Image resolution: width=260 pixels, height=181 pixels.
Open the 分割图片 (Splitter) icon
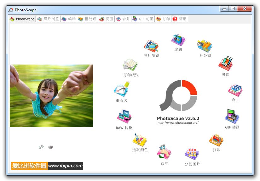tap(192, 154)
